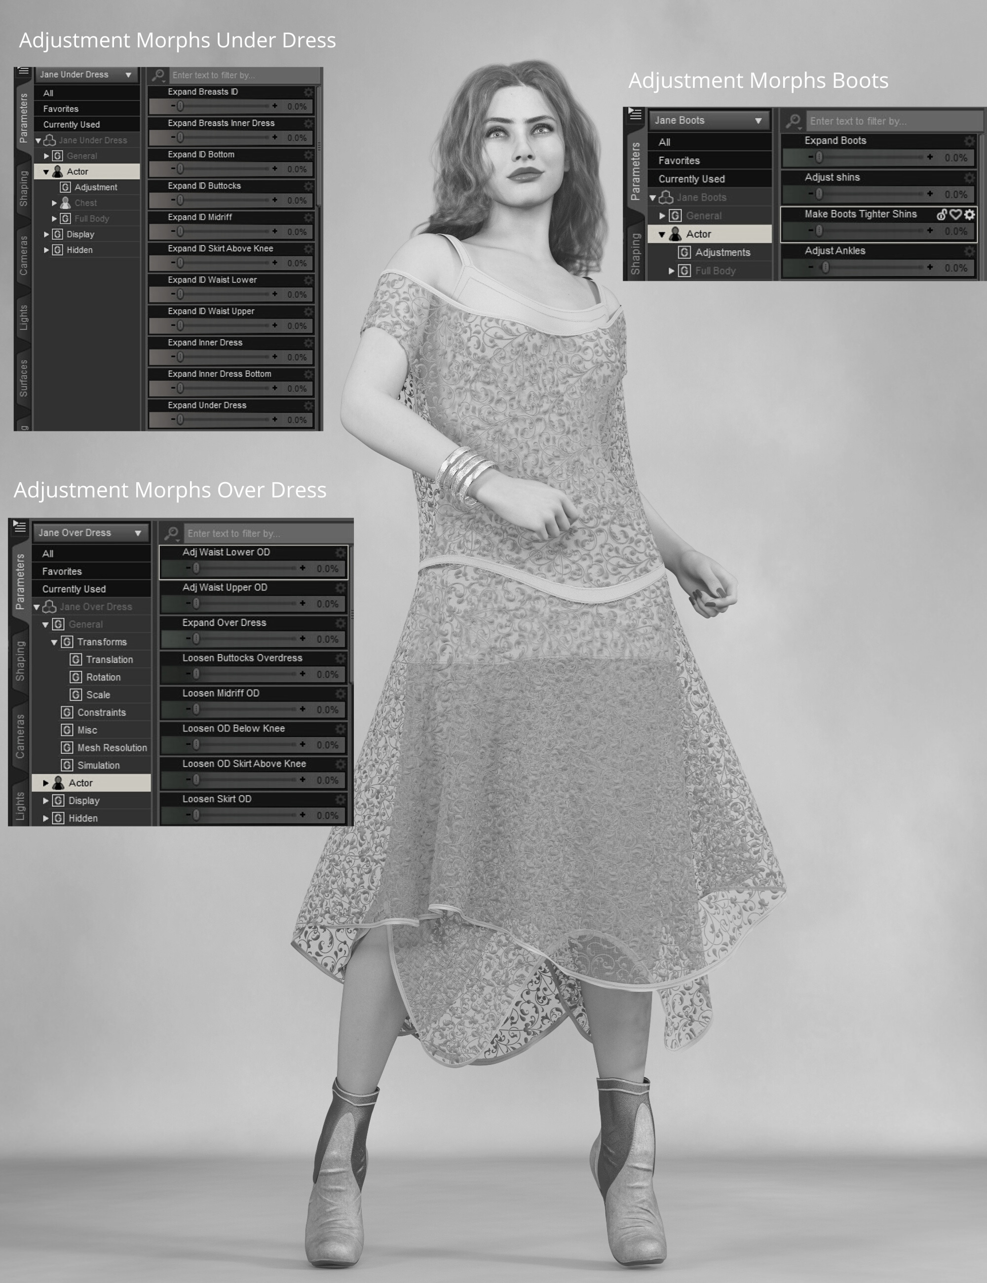Open panel options menu icon in Under Dress pane
987x1283 pixels.
[23, 71]
